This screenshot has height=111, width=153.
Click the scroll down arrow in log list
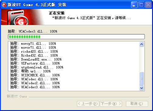[141, 88]
